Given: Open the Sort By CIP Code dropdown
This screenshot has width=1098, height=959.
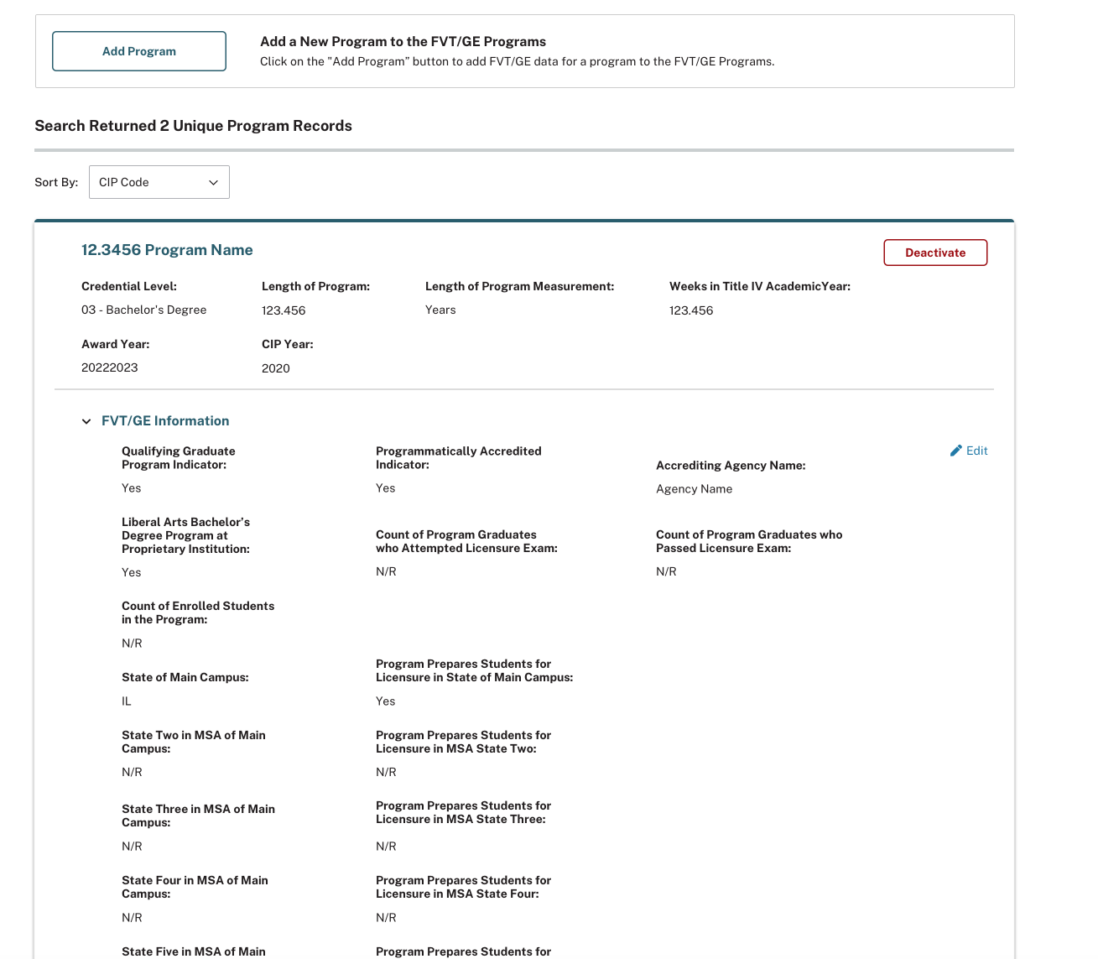Looking at the screenshot, I should click(x=159, y=182).
